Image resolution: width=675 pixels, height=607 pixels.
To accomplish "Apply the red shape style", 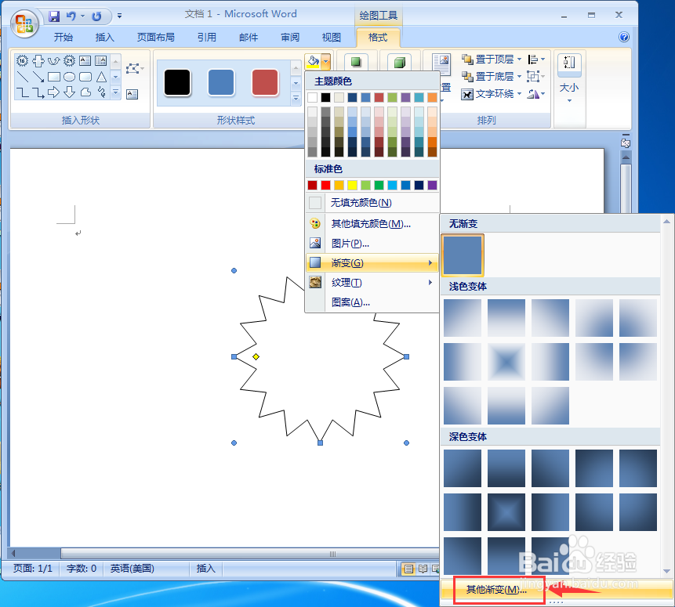I will point(265,82).
